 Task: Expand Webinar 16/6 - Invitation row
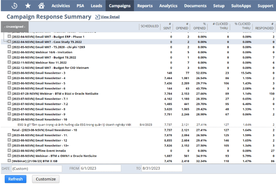pyautogui.click(x=9, y=52)
